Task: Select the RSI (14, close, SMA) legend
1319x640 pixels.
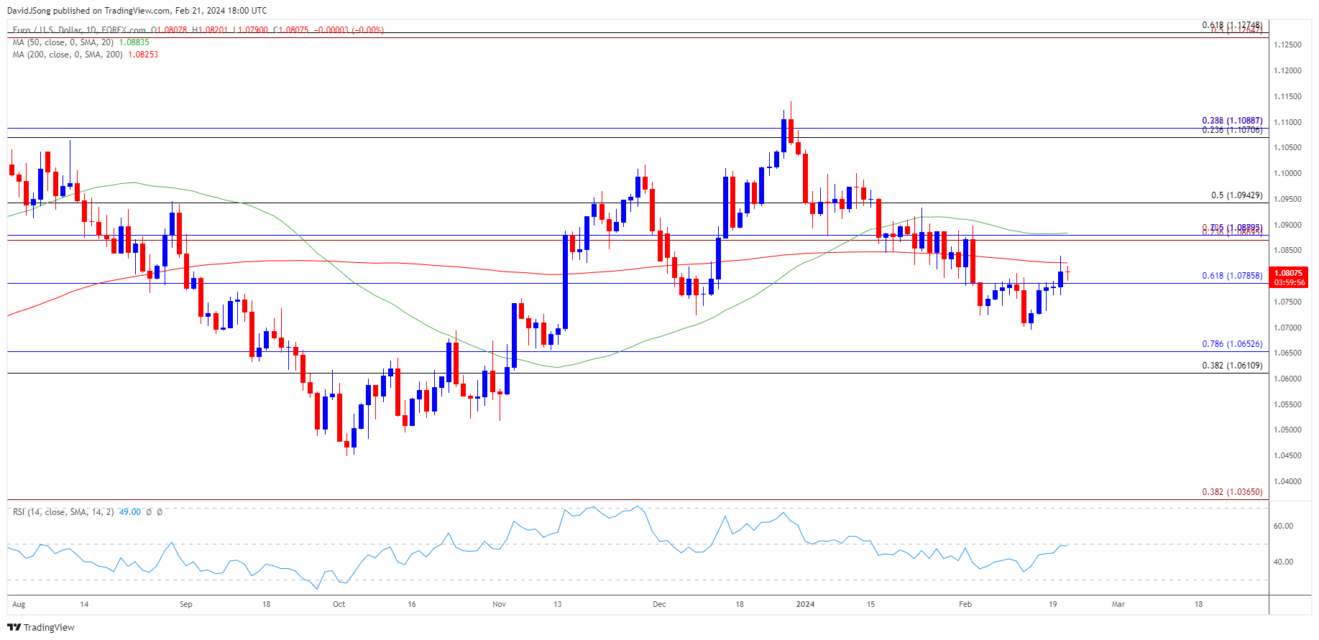Action: 63,512
